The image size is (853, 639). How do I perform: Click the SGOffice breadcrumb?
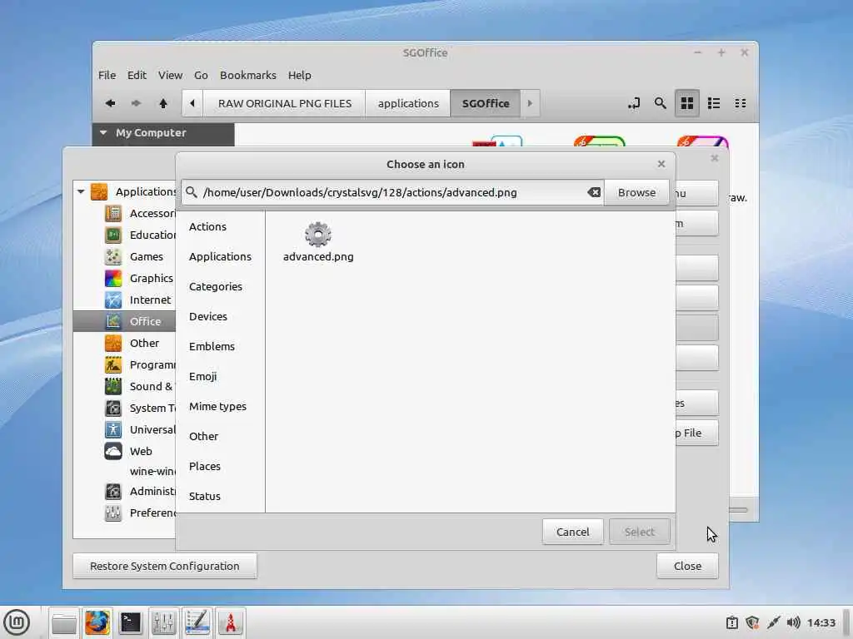(486, 103)
